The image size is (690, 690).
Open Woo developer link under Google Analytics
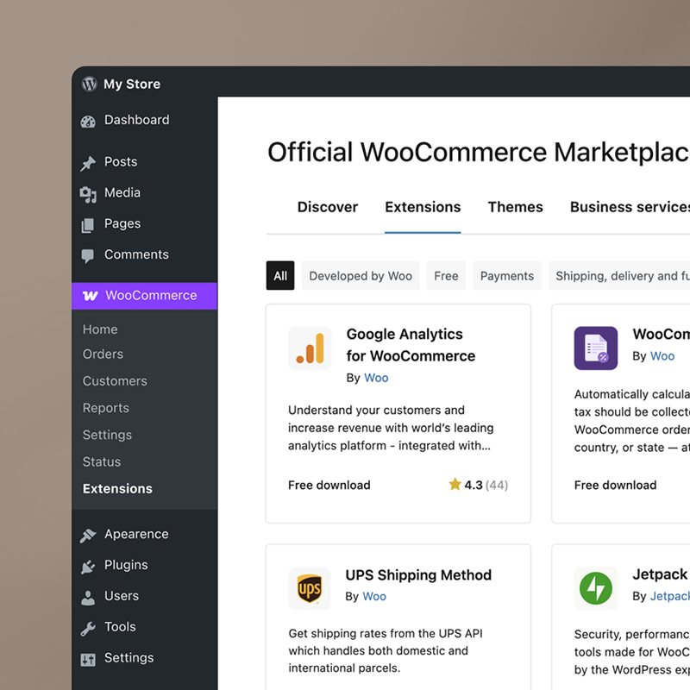(376, 378)
